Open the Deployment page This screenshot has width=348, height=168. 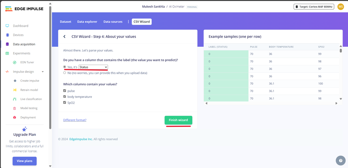pyautogui.click(x=28, y=118)
